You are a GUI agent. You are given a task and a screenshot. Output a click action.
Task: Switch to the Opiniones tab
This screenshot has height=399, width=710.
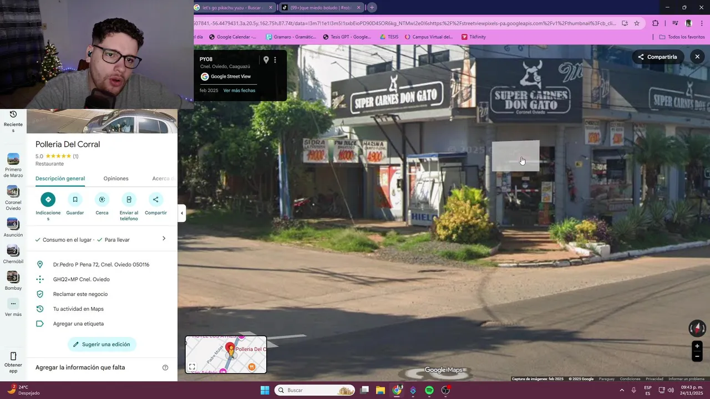116,178
